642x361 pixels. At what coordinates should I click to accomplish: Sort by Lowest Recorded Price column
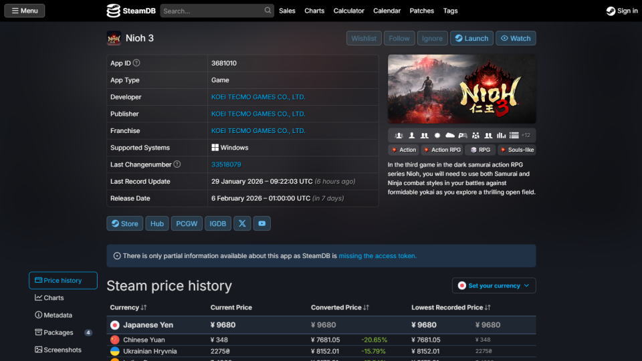[x=451, y=308]
